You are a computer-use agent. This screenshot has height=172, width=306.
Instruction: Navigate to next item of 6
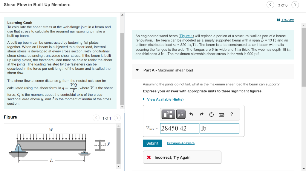(295, 5)
